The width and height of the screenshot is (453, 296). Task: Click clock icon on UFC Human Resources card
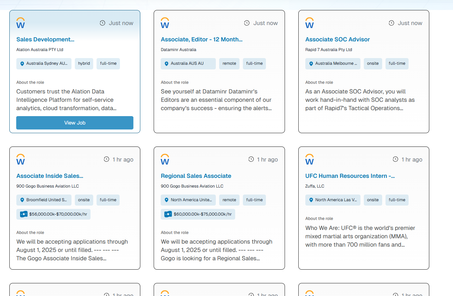pyautogui.click(x=396, y=159)
